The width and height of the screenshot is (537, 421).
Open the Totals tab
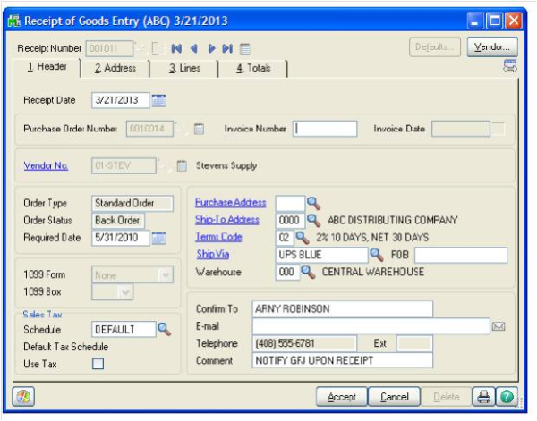click(254, 68)
